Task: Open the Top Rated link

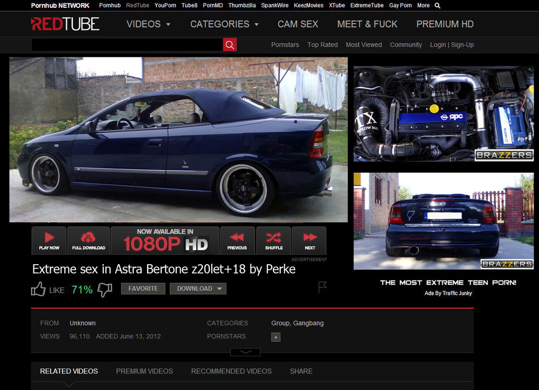Action: coord(322,45)
